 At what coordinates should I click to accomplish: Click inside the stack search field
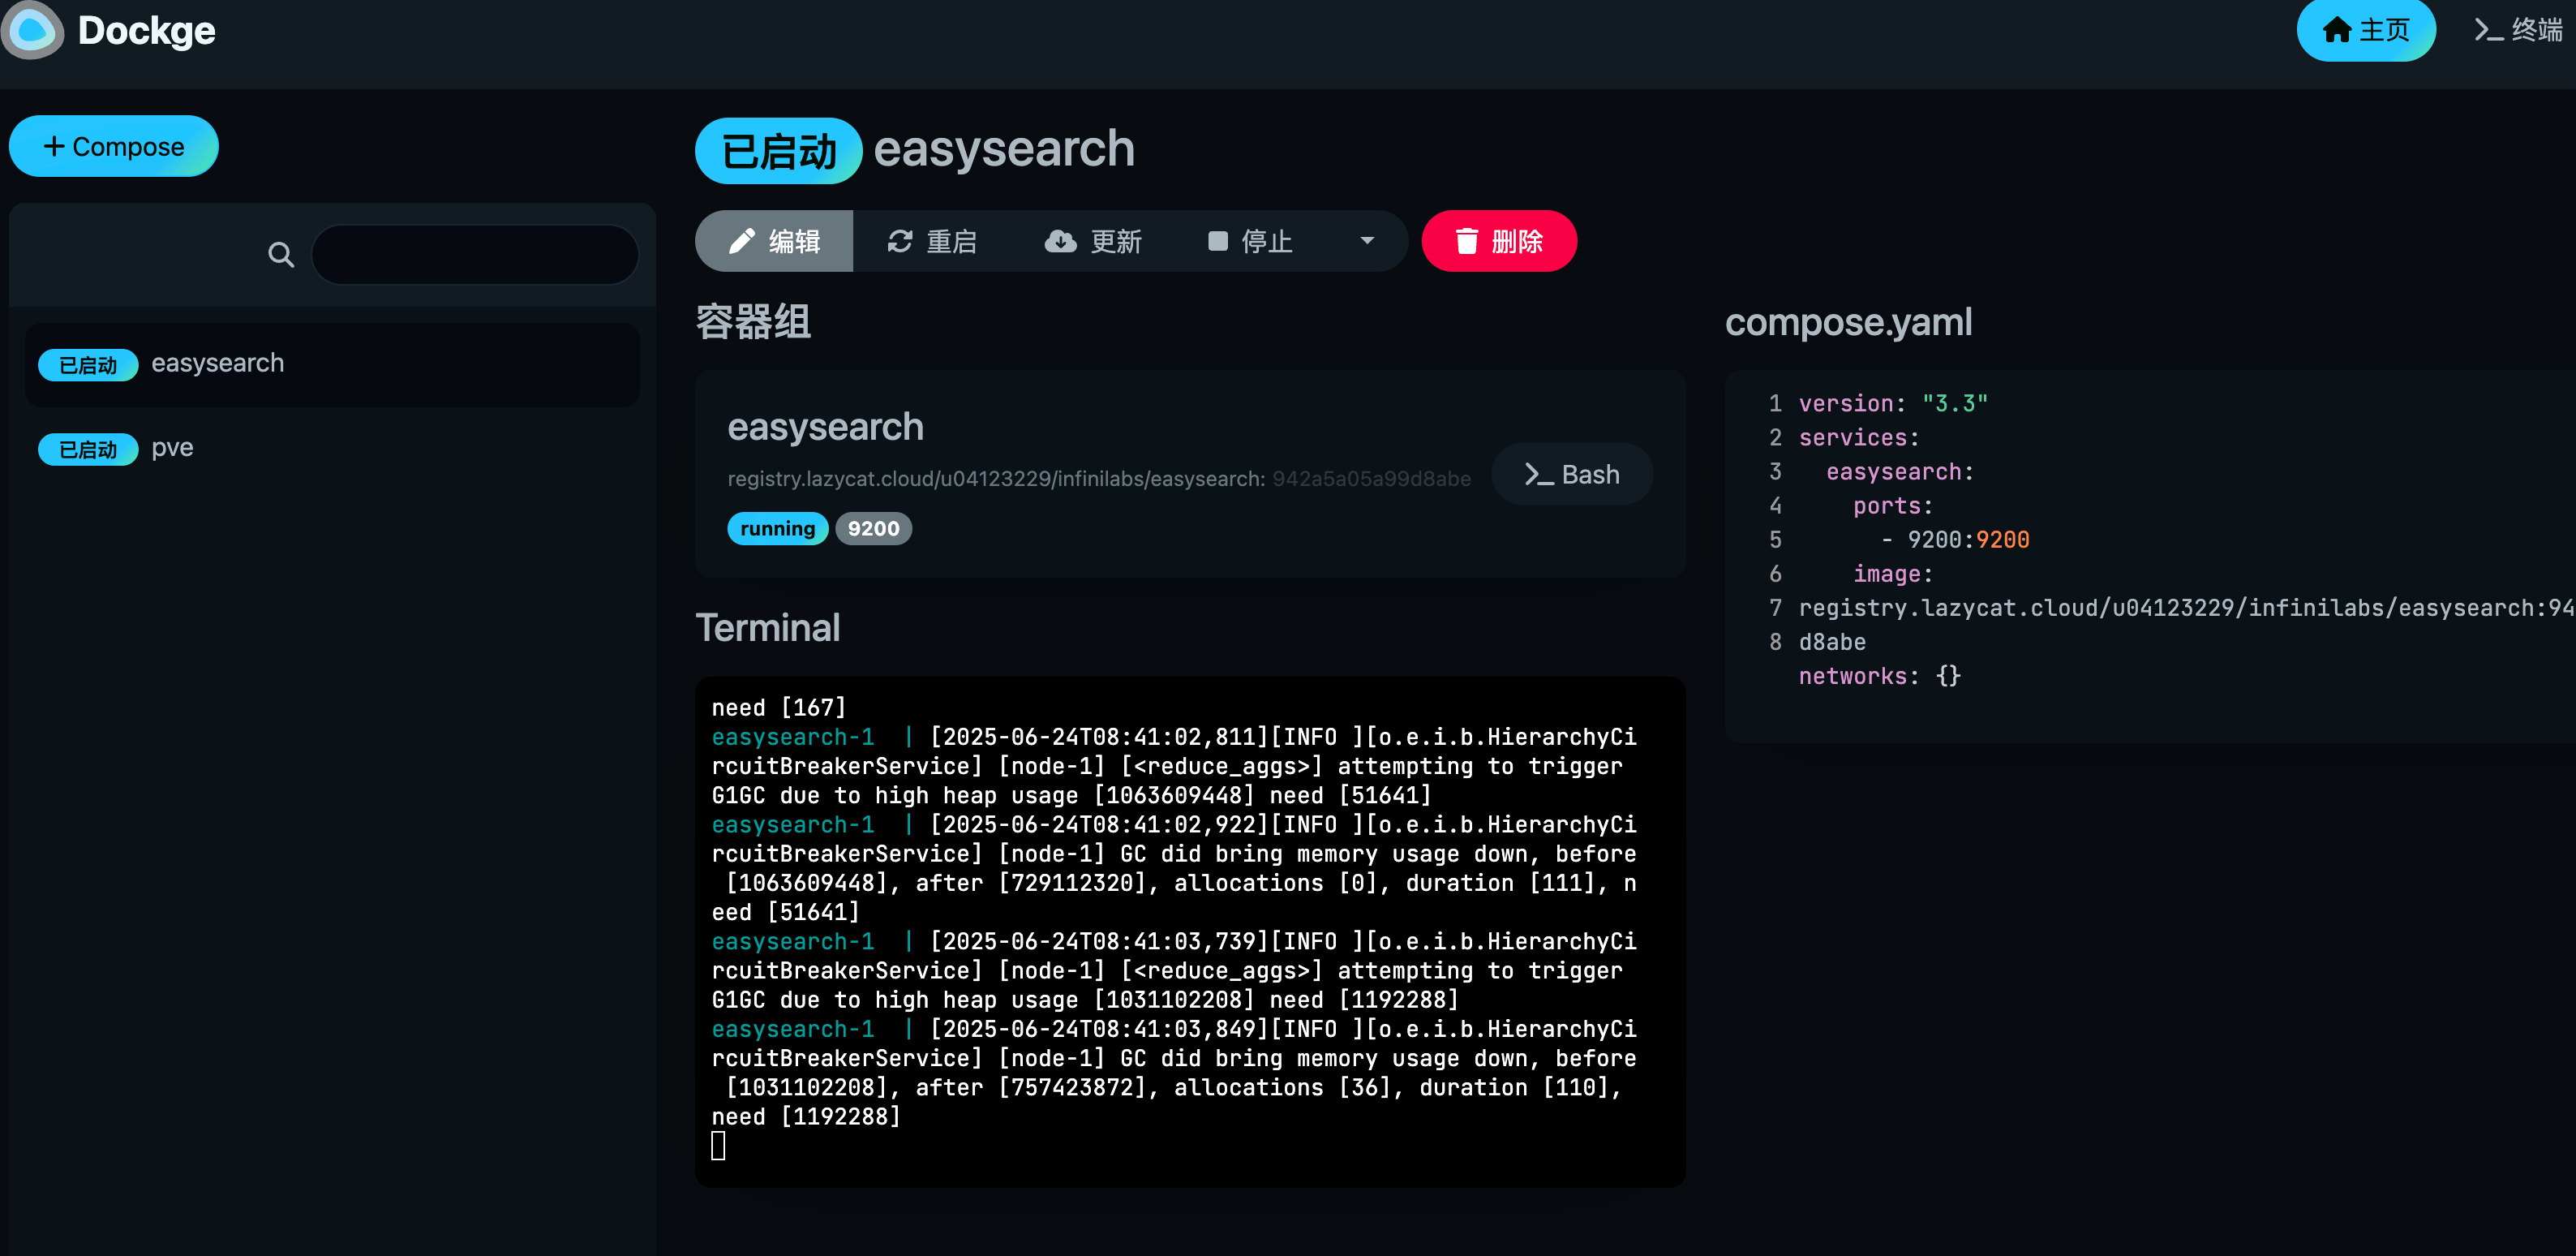pos(475,255)
